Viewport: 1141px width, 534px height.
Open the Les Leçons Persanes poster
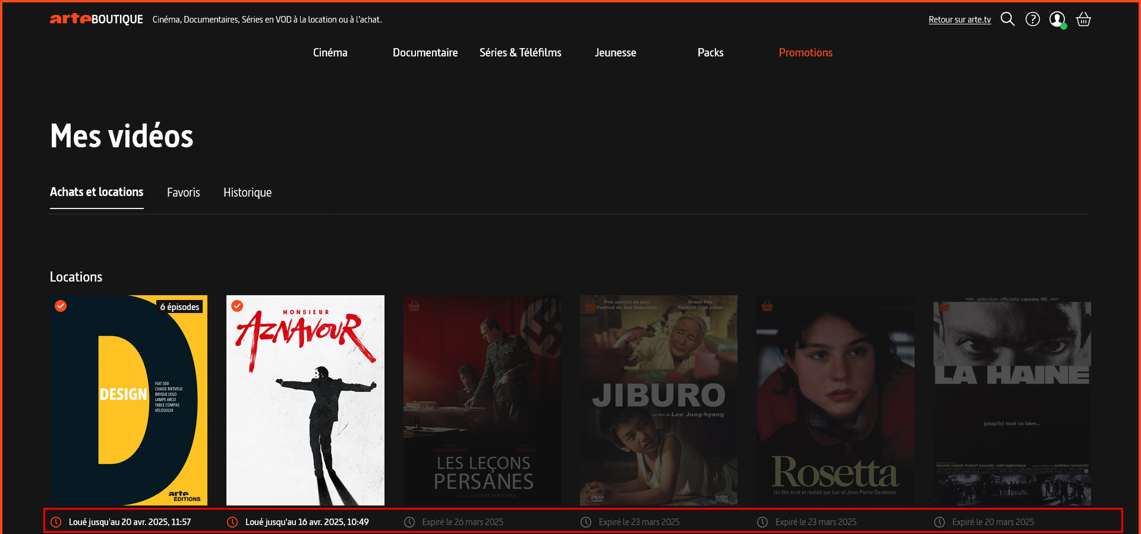(482, 400)
